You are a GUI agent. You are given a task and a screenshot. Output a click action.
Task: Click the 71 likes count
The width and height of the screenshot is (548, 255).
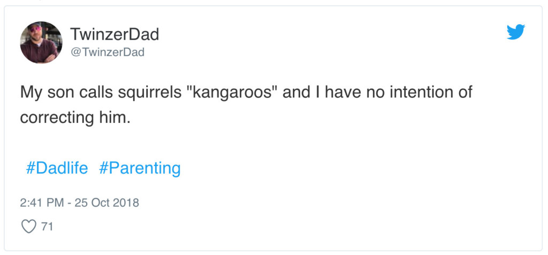coord(47,227)
